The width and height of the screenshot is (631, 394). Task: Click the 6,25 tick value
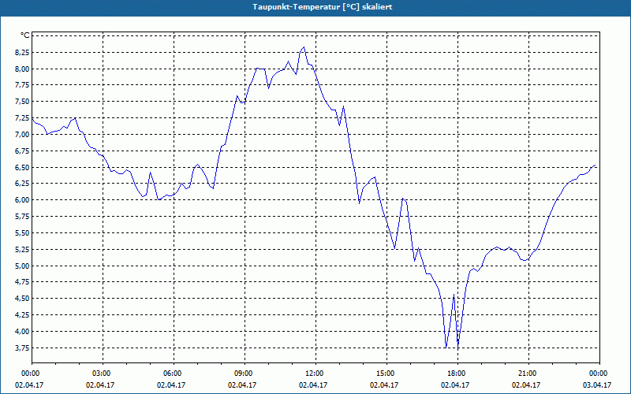[x=22, y=184]
